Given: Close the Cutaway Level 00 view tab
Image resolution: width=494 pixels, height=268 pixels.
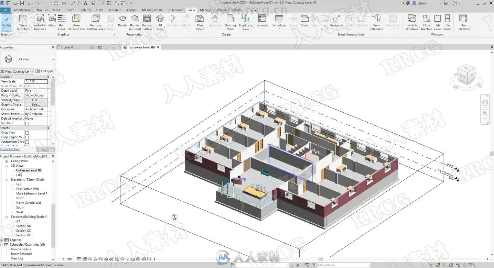Looking at the screenshot, I should point(158,47).
